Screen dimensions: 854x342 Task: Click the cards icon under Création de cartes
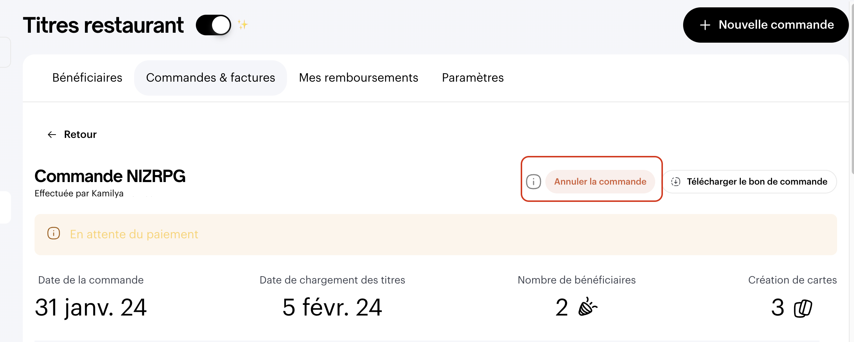point(803,308)
